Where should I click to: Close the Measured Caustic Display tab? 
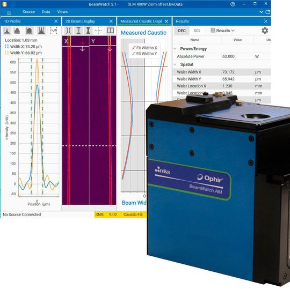point(166,21)
